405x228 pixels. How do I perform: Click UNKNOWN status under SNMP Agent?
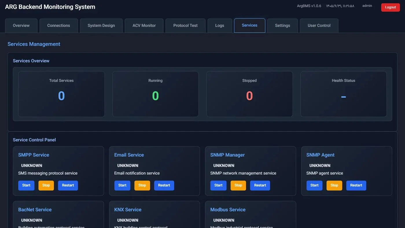pyautogui.click(x=320, y=166)
